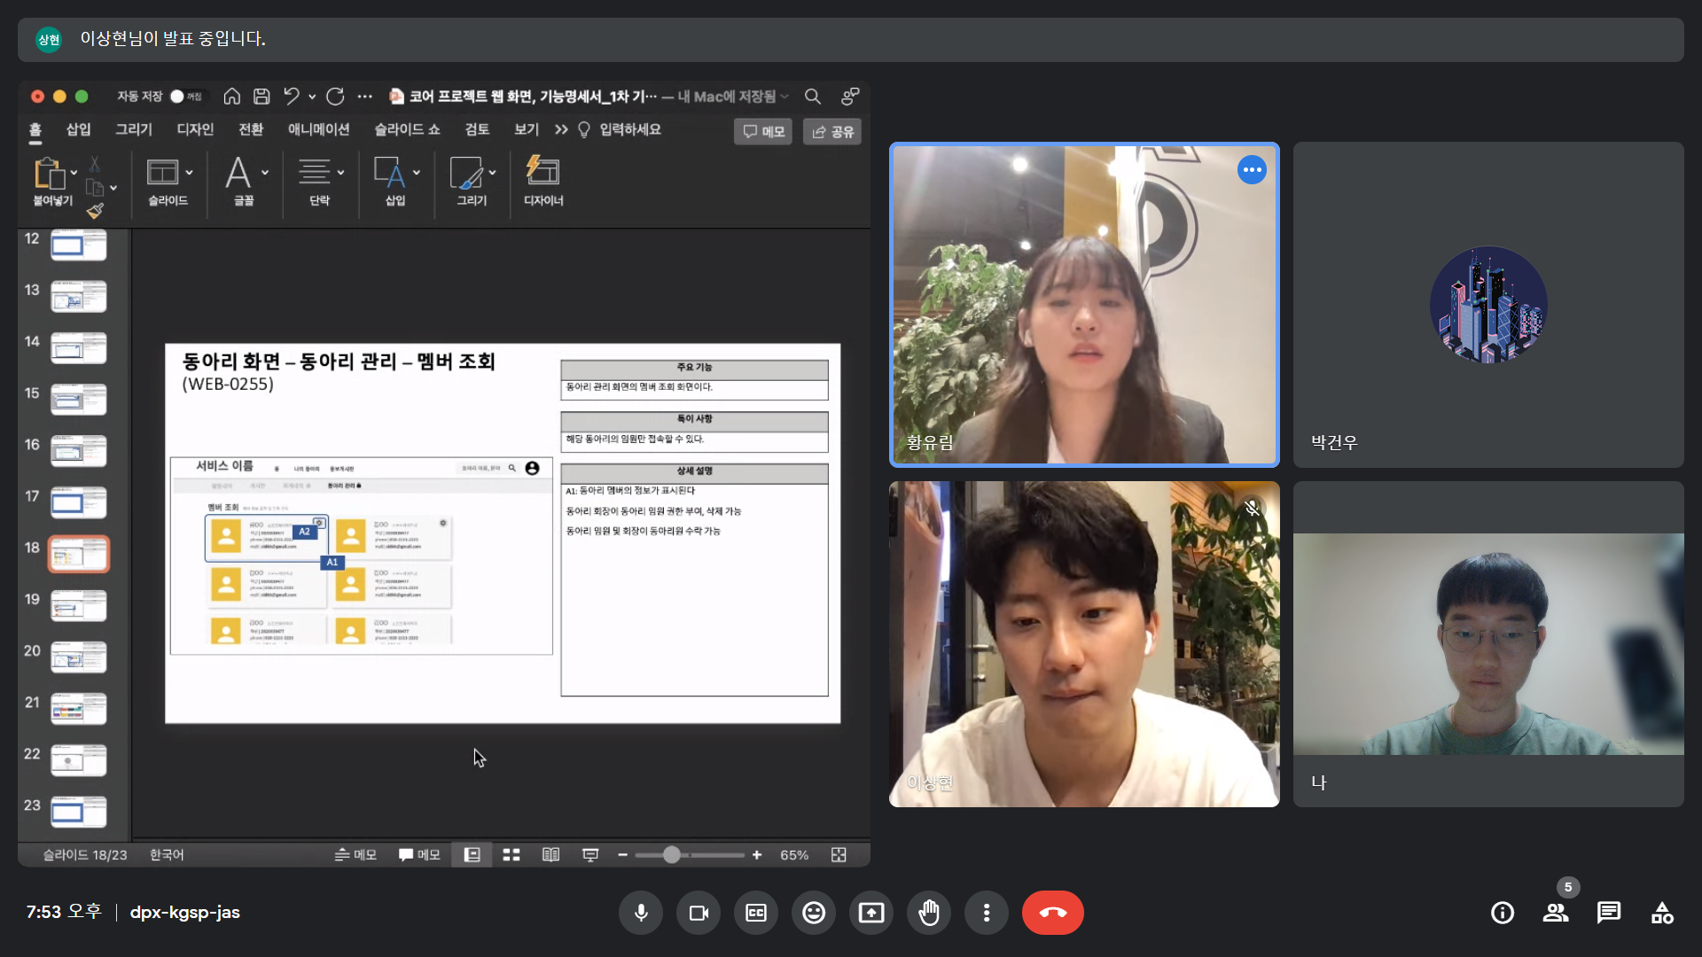The image size is (1702, 957).
Task: Raise hand in the meeting
Action: pos(929,913)
